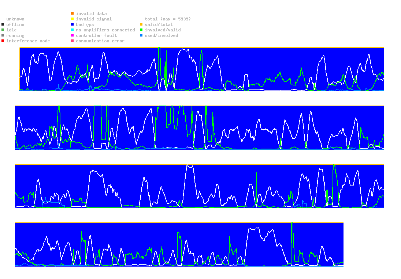401x279 pixels.
Task: Click the blue "bad gps" legend swatch
Action: pyautogui.click(x=73, y=24)
